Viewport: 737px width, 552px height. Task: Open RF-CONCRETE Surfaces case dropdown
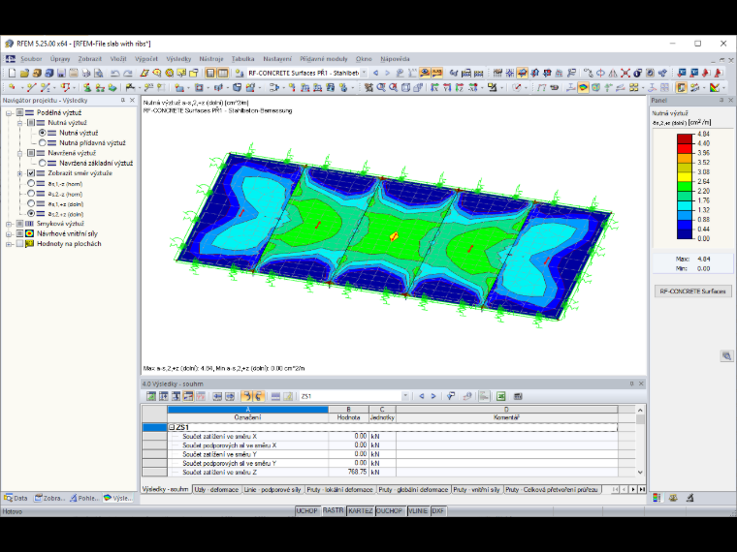(364, 73)
